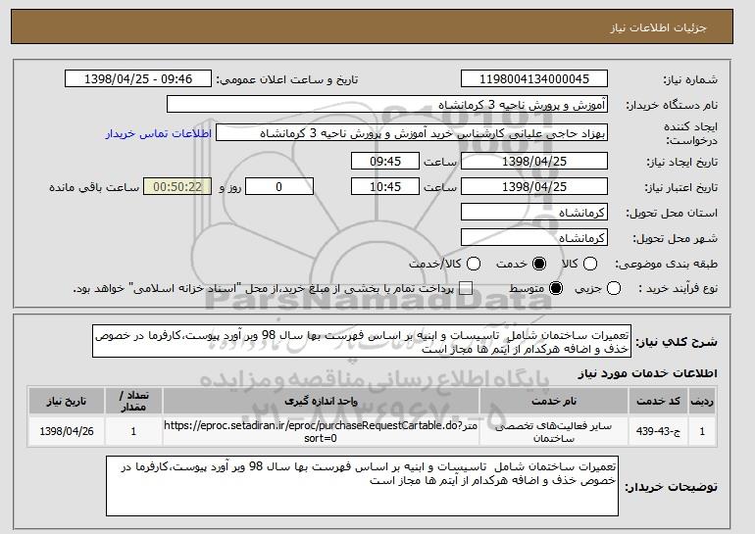Viewport: 755px width, 534px height.
Task: Click the row number cell 1
Action: (702, 431)
